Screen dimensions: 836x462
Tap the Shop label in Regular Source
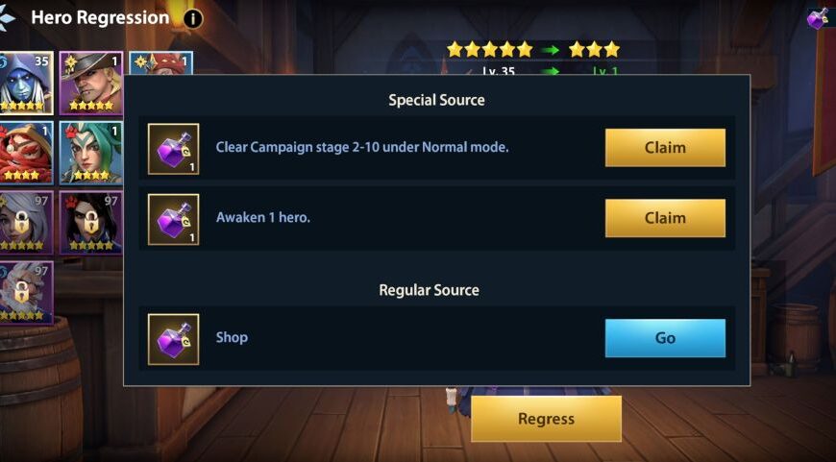tap(232, 338)
